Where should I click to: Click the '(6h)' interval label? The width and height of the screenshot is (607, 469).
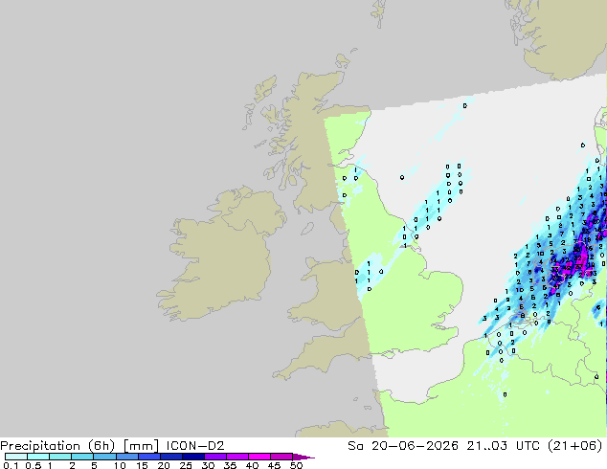tap(101, 446)
